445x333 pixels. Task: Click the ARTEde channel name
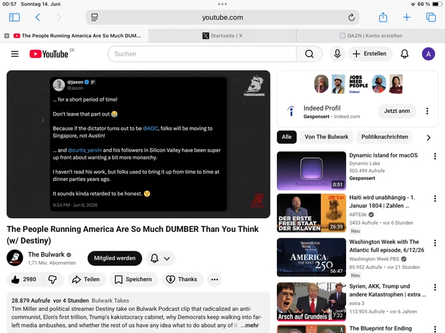(x=358, y=214)
